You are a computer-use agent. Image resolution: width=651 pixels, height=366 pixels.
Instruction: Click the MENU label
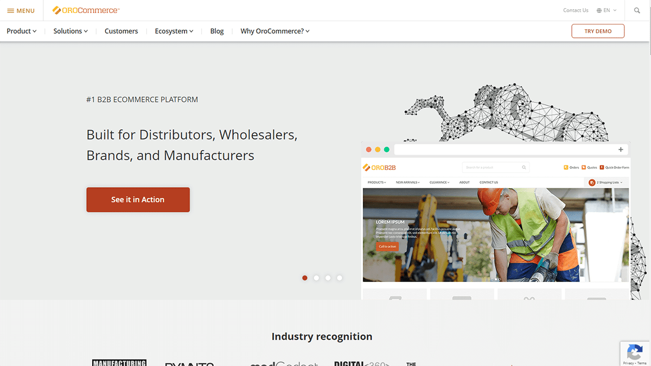tap(25, 11)
